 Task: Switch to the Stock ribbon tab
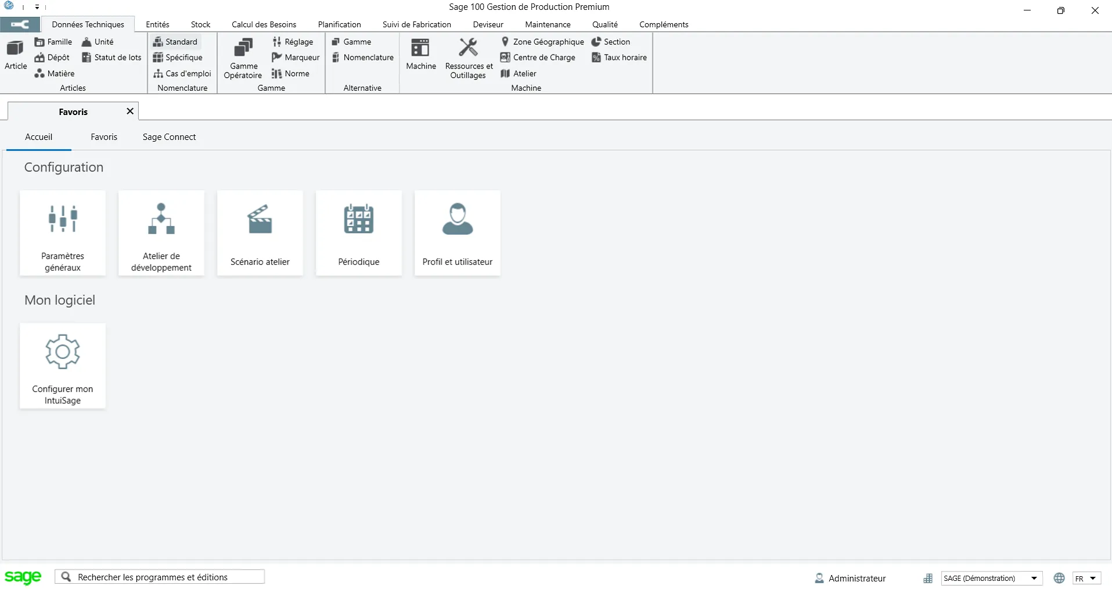point(200,24)
